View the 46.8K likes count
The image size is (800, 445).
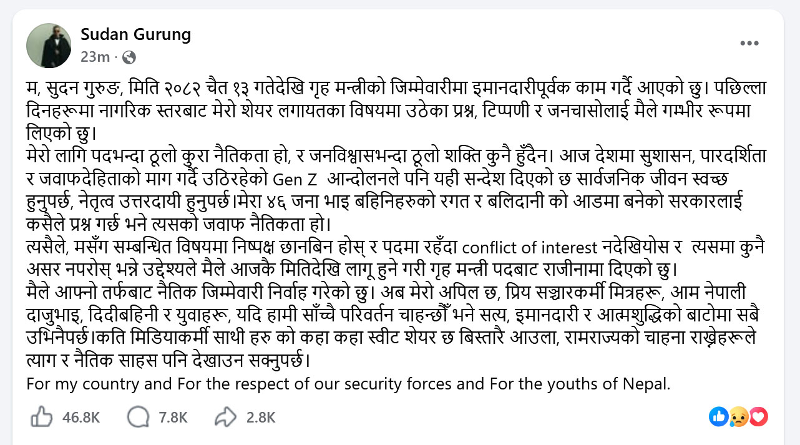(81, 418)
